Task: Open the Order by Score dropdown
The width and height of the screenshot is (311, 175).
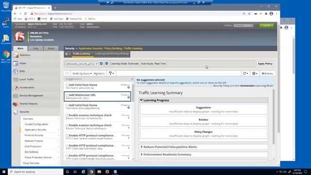Action: click(x=82, y=73)
